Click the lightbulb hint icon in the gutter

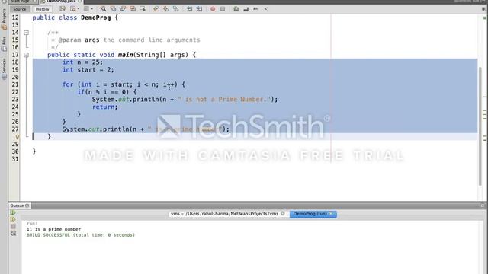pos(17,137)
